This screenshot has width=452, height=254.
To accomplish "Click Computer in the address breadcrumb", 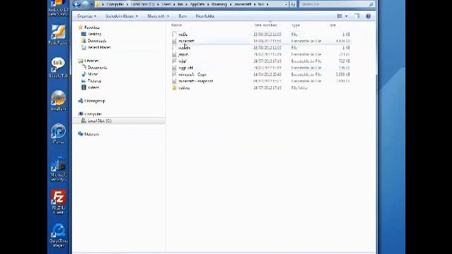I will (115, 4).
